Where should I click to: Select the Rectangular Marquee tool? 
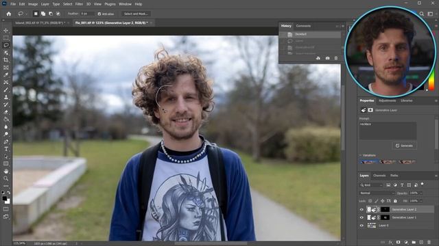tap(6, 38)
